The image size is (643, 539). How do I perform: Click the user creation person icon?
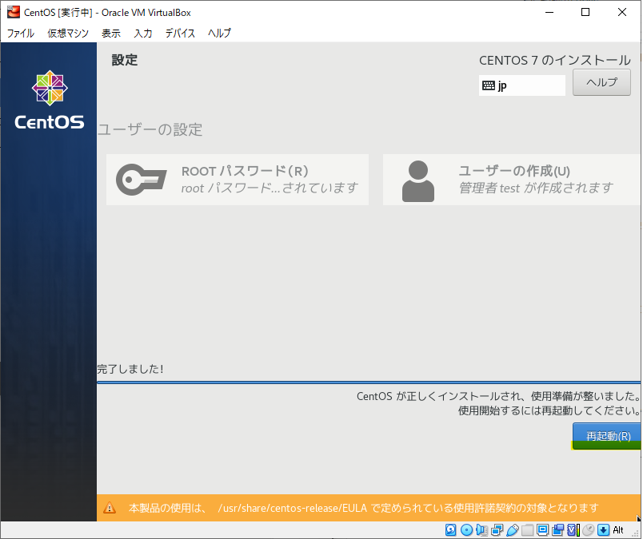(418, 180)
